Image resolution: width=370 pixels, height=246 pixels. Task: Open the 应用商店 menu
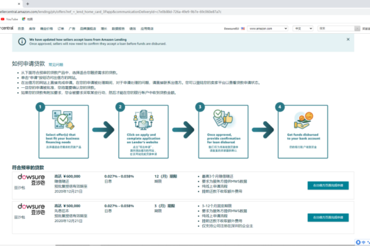click(x=147, y=28)
